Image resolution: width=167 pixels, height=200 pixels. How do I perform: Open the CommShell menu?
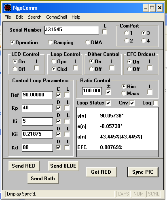(x=57, y=17)
